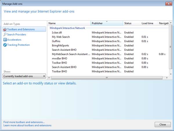Screen dimensions: 174x131
Task: Select the Guffins add-on
Action: [x=108, y=41]
